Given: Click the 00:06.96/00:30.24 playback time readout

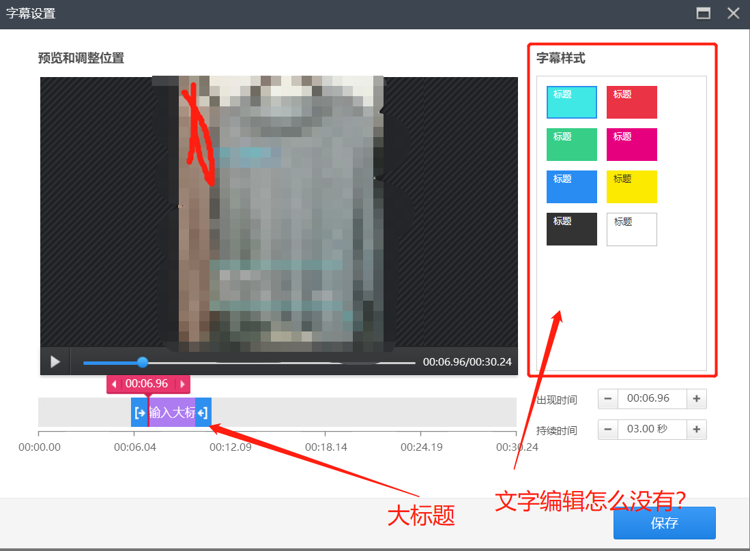Looking at the screenshot, I should 467,362.
